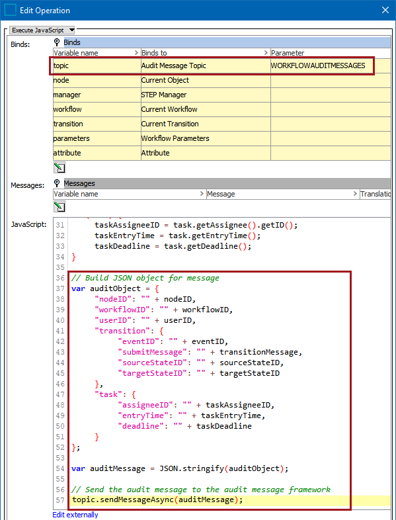The width and height of the screenshot is (396, 520).
Task: Select the Current Workflow bind cell
Action: pos(206,109)
